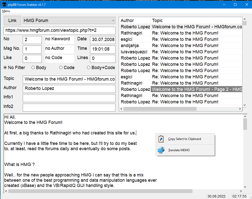Click the Author column header

coord(135,21)
